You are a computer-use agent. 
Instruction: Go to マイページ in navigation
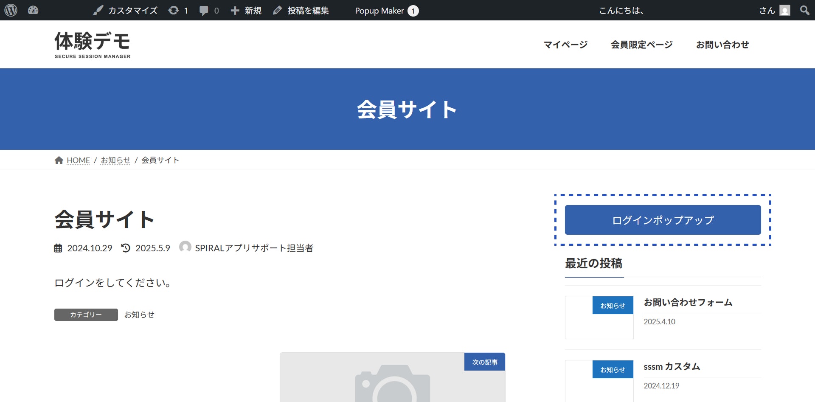566,45
